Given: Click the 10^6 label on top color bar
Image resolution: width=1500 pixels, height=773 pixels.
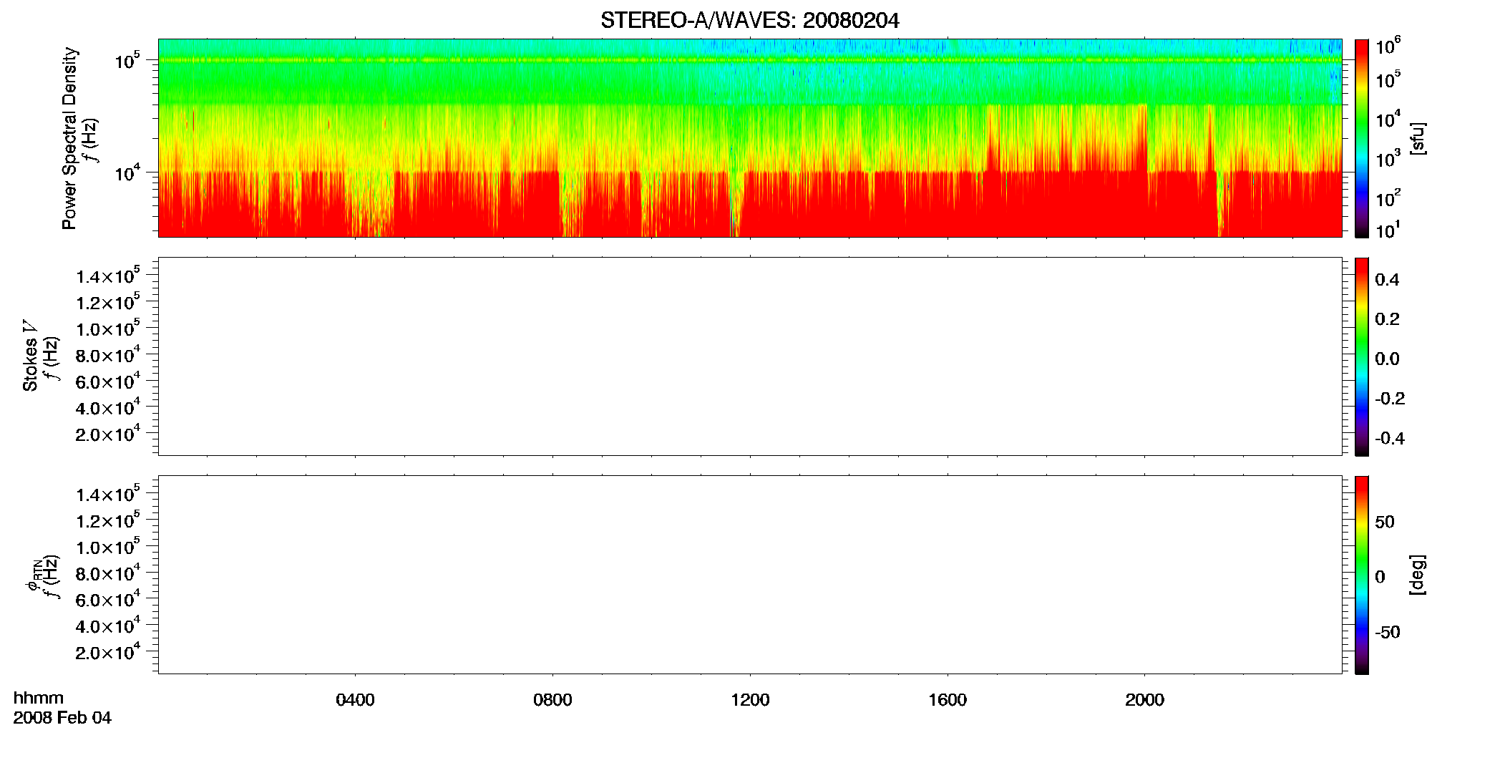Looking at the screenshot, I should (x=1388, y=46).
